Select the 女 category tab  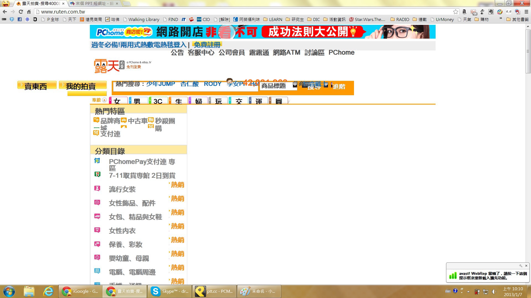point(118,101)
